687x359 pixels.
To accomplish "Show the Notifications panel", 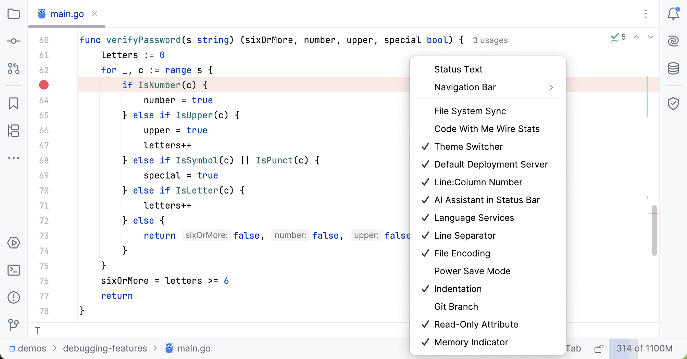I will [673, 14].
